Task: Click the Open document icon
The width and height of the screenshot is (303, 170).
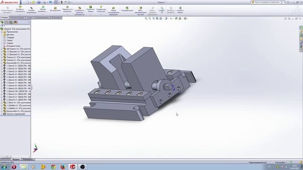Action: [33, 2]
